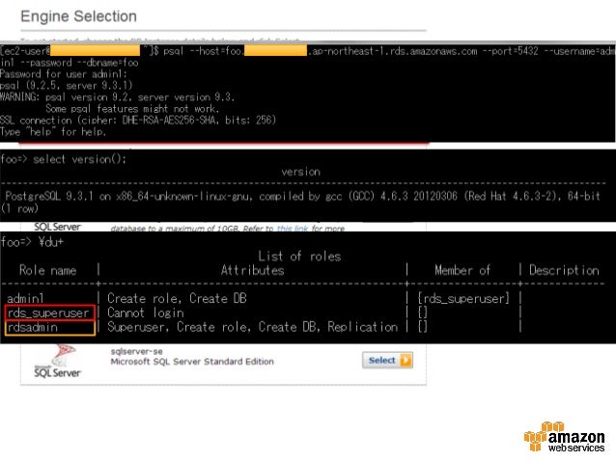Click the 'Description' column header

[x=564, y=270]
